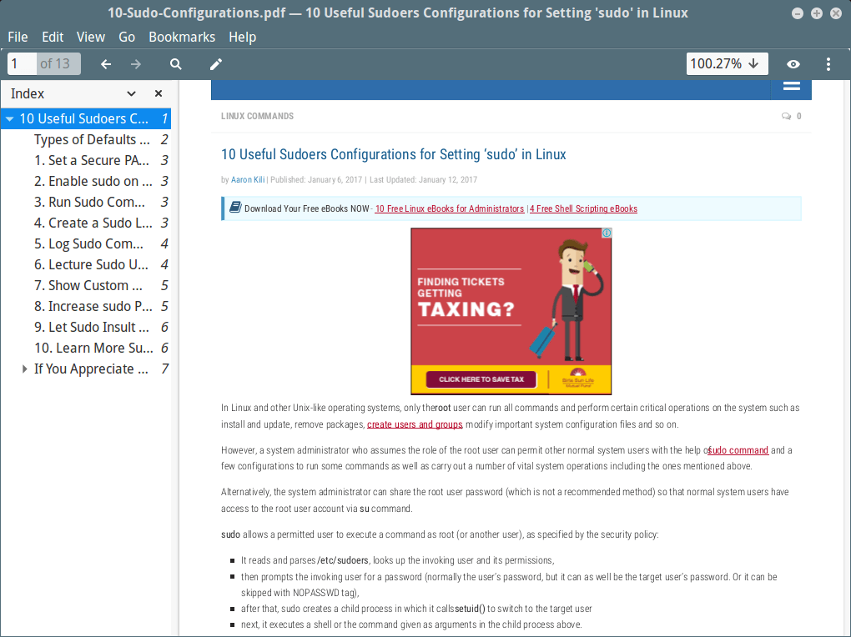Viewport: 851px width, 637px height.
Task: Jump to 'Types of Defaults' via the index
Action: click(92, 139)
